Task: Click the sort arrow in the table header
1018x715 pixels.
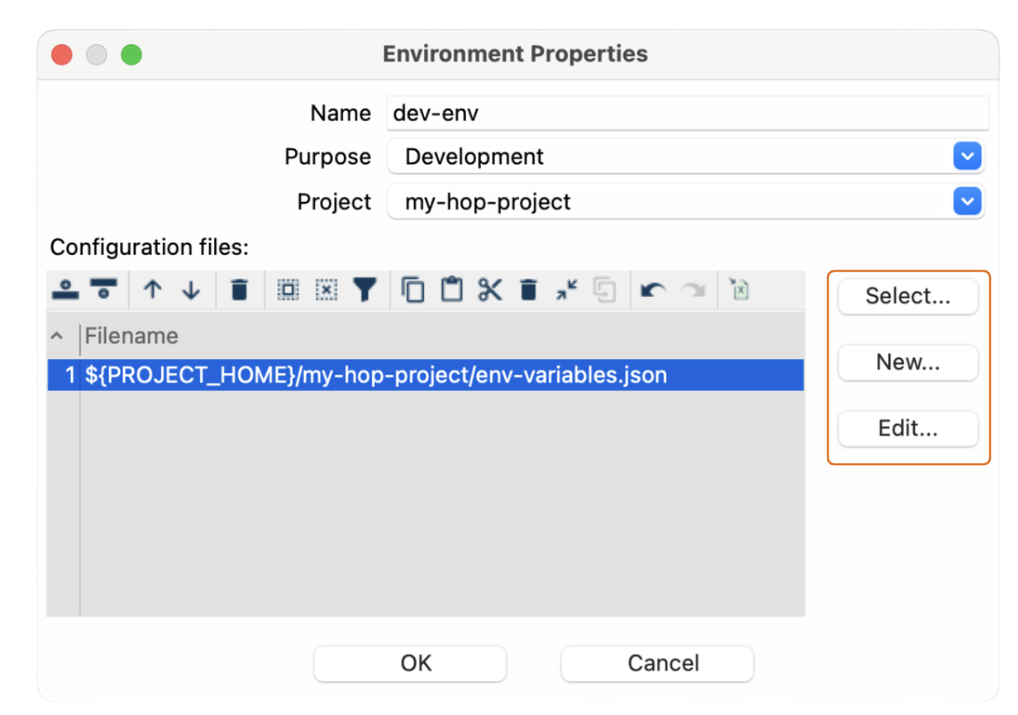Action: click(56, 336)
